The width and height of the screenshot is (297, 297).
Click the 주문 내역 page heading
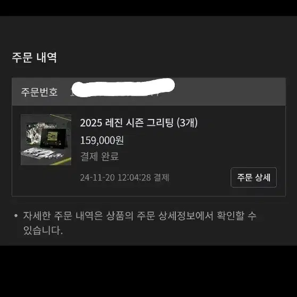[x=35, y=57]
